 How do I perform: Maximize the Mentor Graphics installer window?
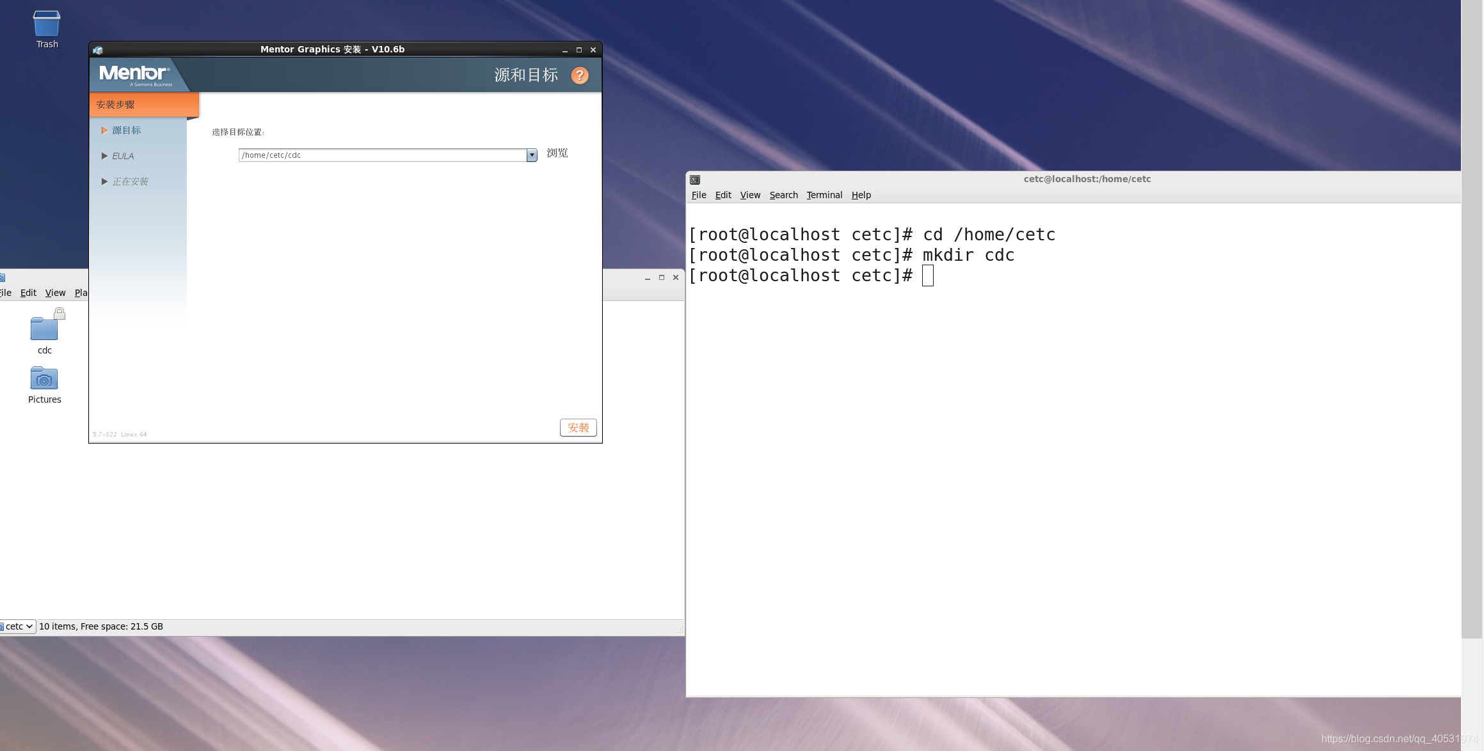click(x=579, y=50)
